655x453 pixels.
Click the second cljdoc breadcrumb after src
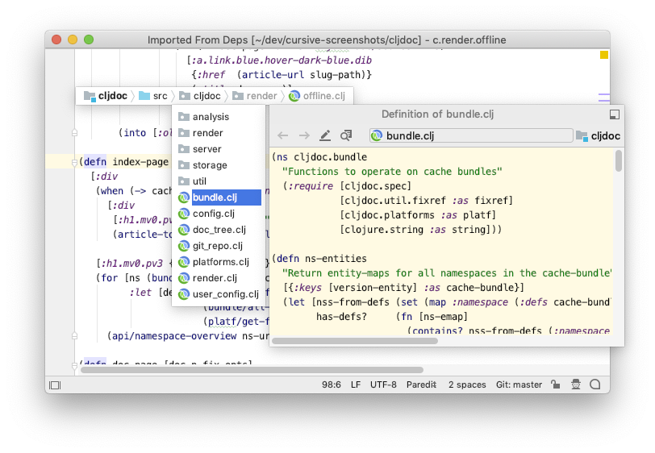click(x=200, y=96)
